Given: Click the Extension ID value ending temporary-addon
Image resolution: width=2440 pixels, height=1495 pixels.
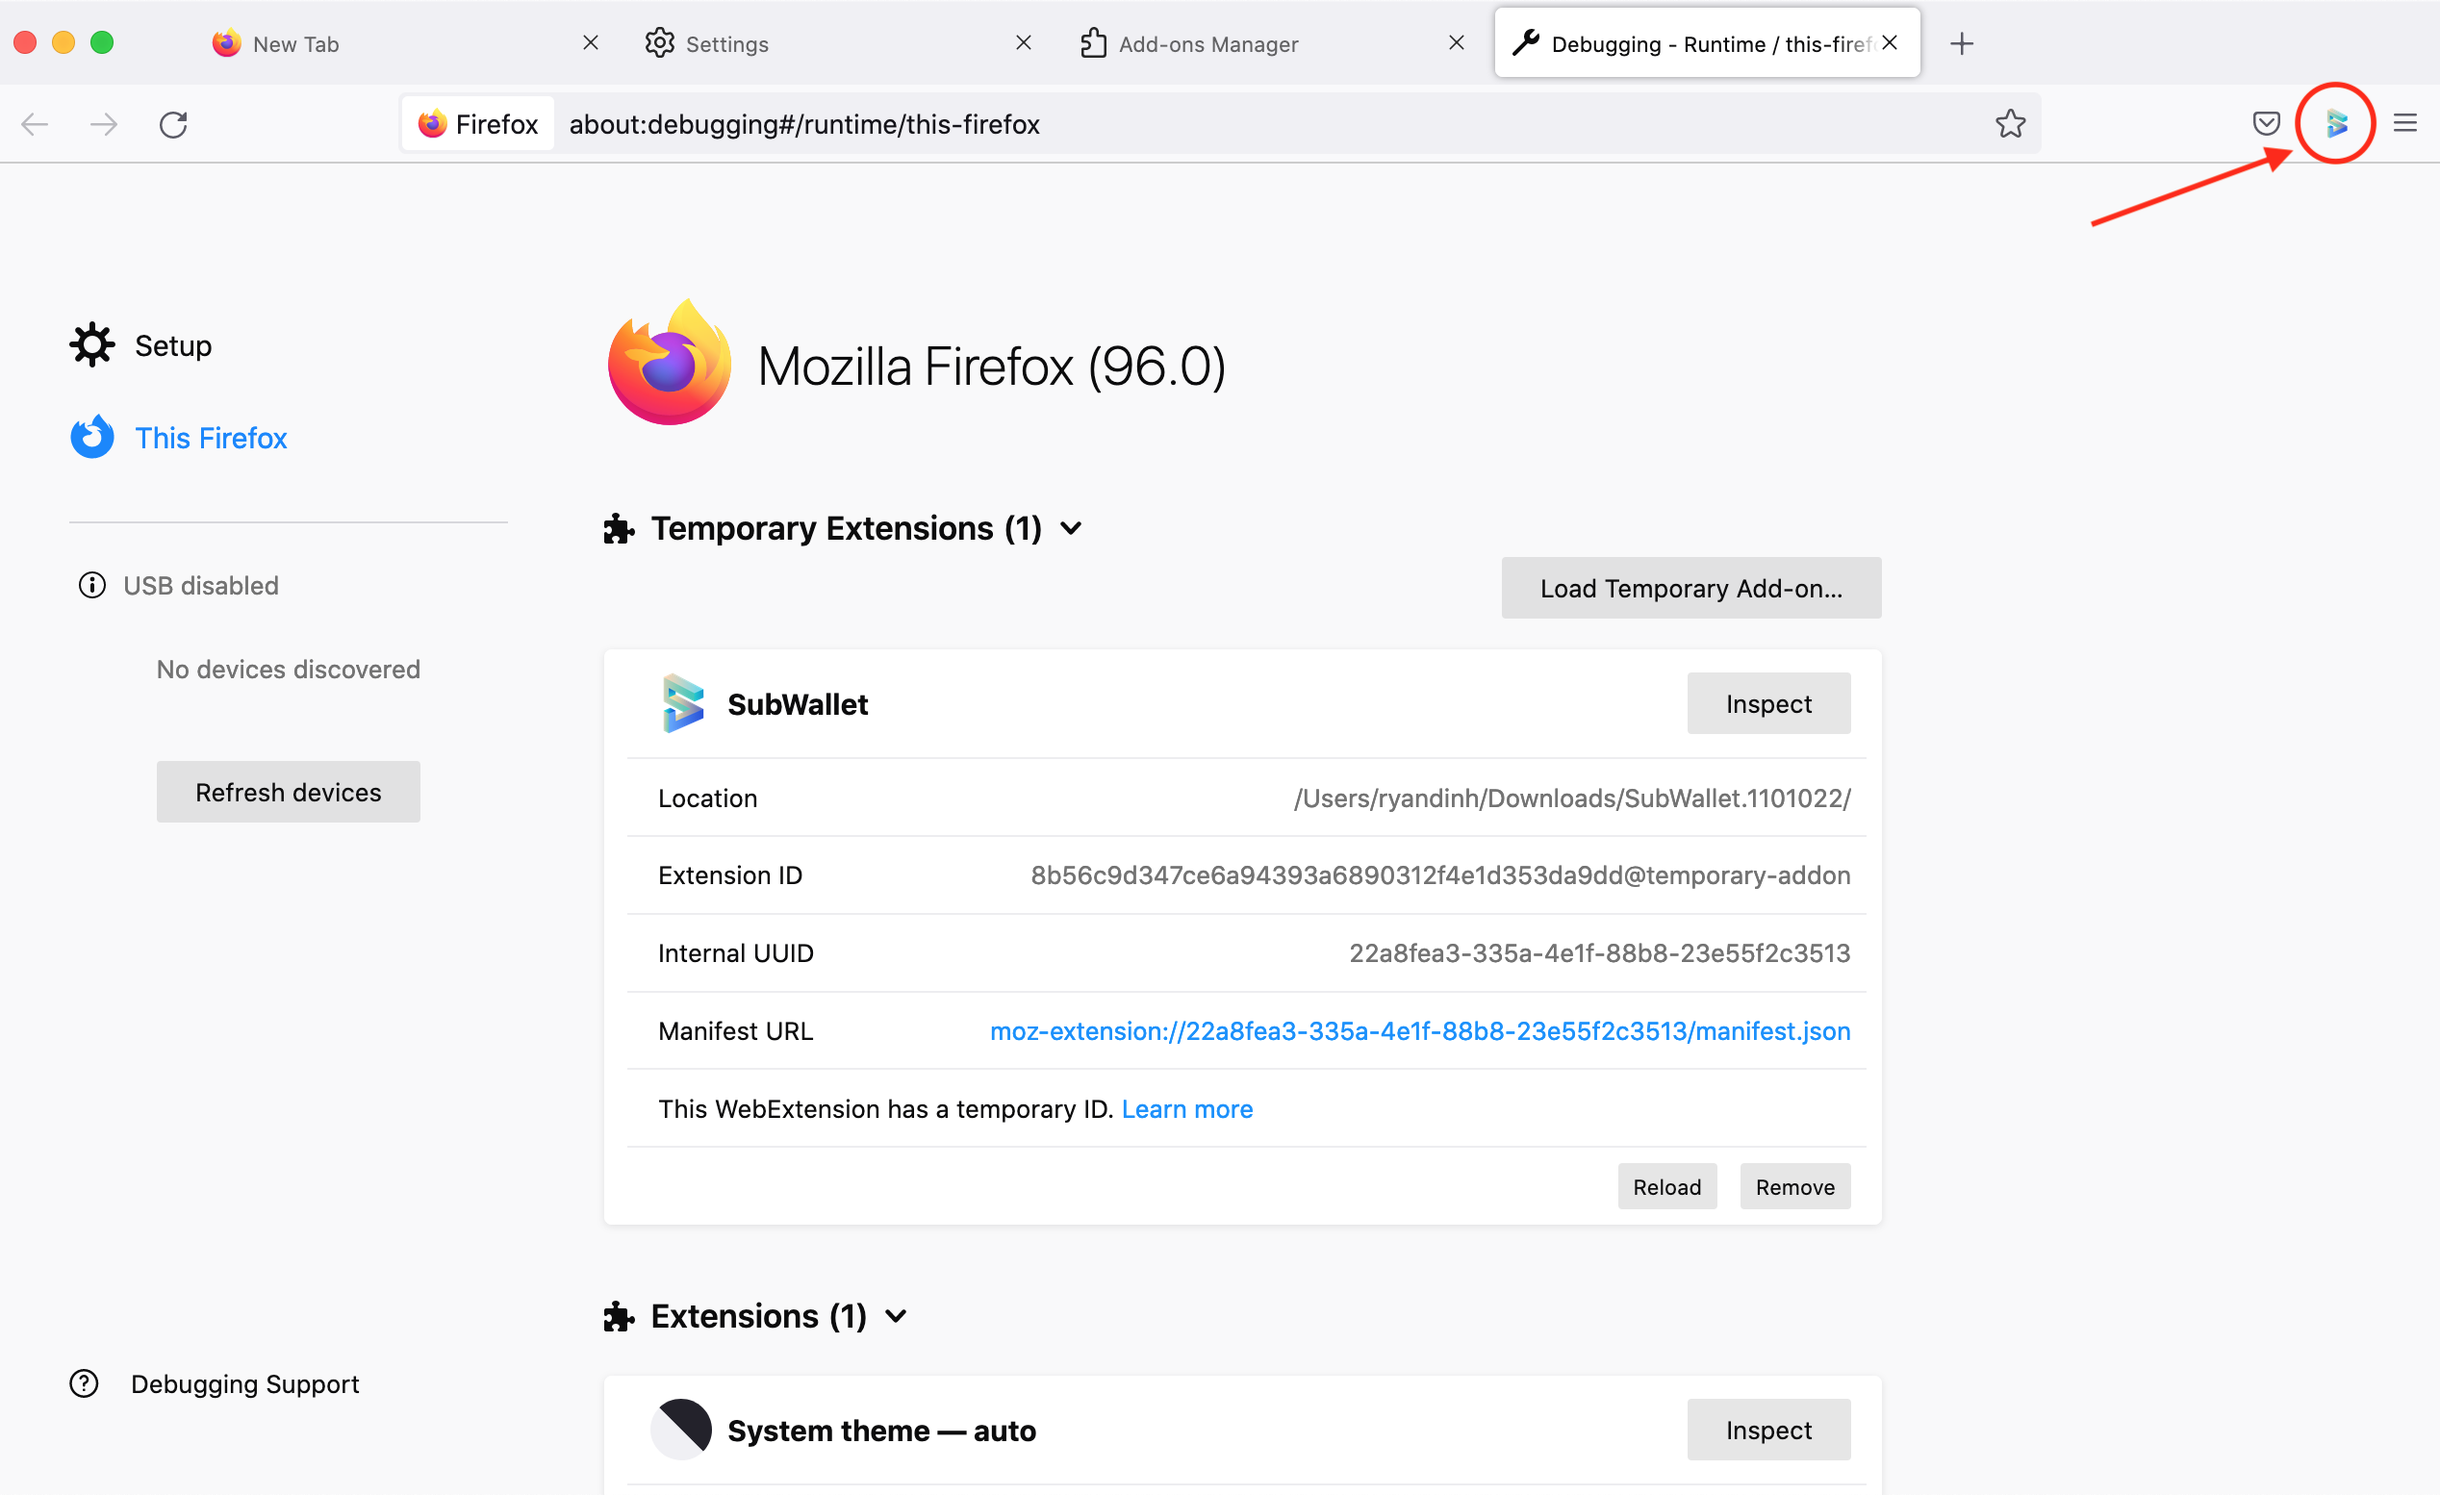Looking at the screenshot, I should [x=1439, y=875].
